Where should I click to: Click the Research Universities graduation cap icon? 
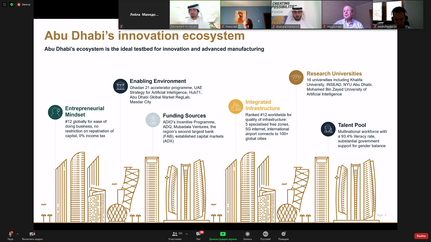[x=296, y=77]
